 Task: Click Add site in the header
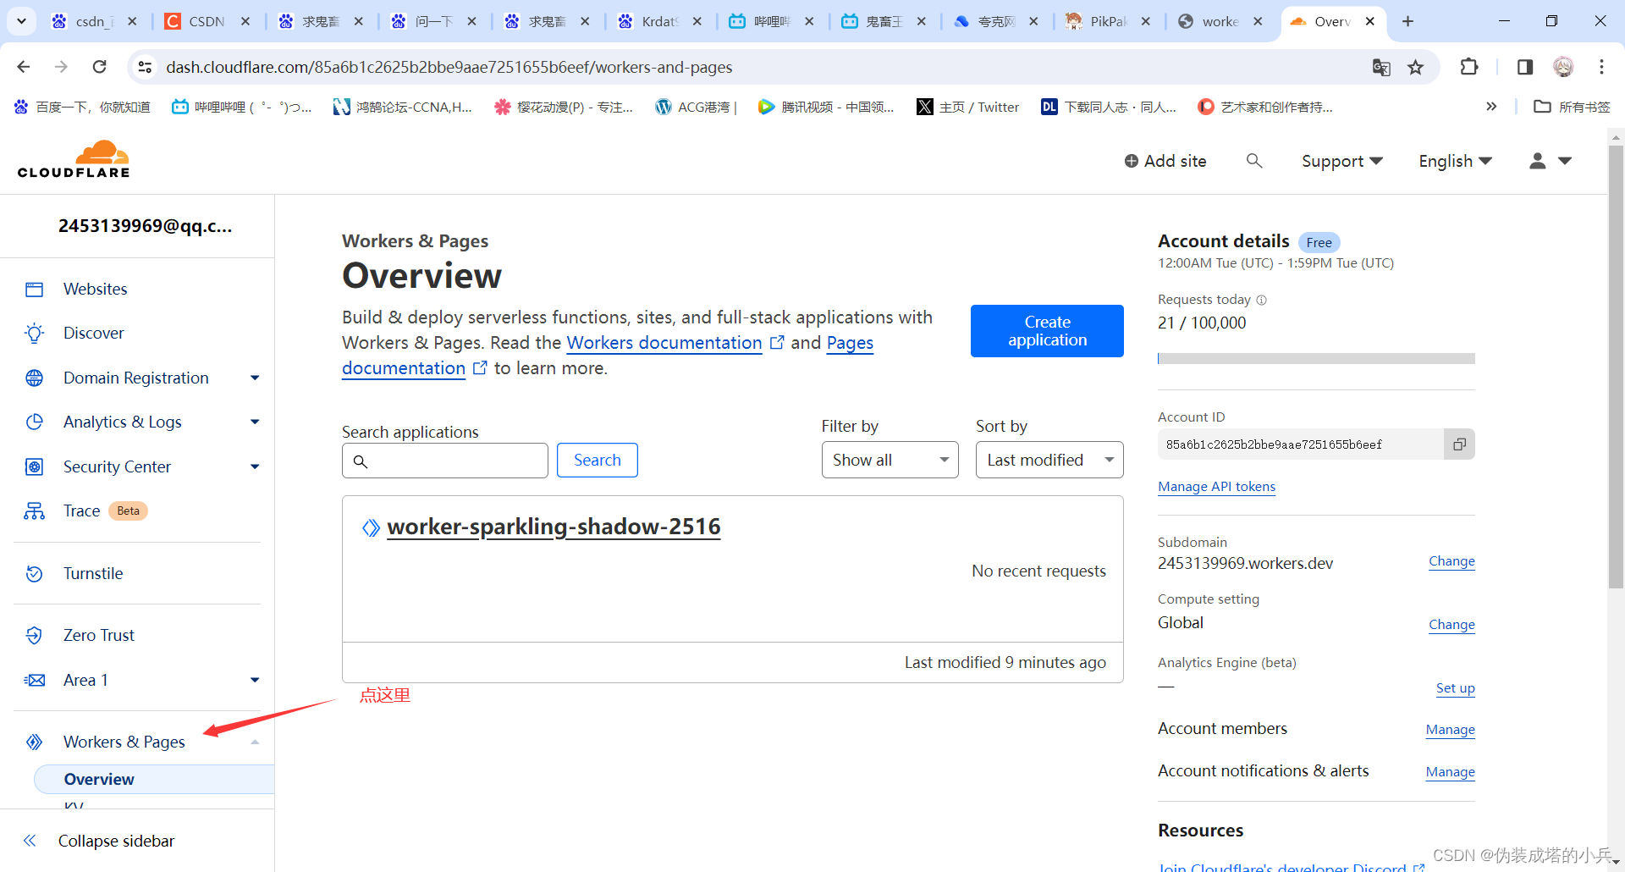point(1165,161)
